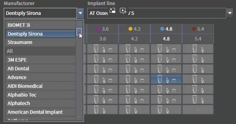236x124 pixels.
Task: Click the manufacturer list scrollbar thumb
Action: pos(79,32)
